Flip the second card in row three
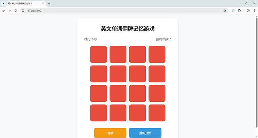The width and height of the screenshot is (258, 138). [118, 93]
